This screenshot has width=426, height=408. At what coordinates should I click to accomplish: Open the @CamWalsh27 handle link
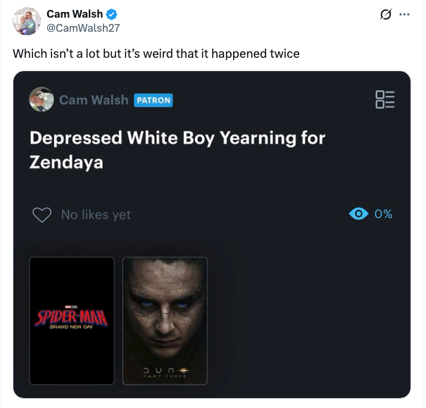point(83,28)
